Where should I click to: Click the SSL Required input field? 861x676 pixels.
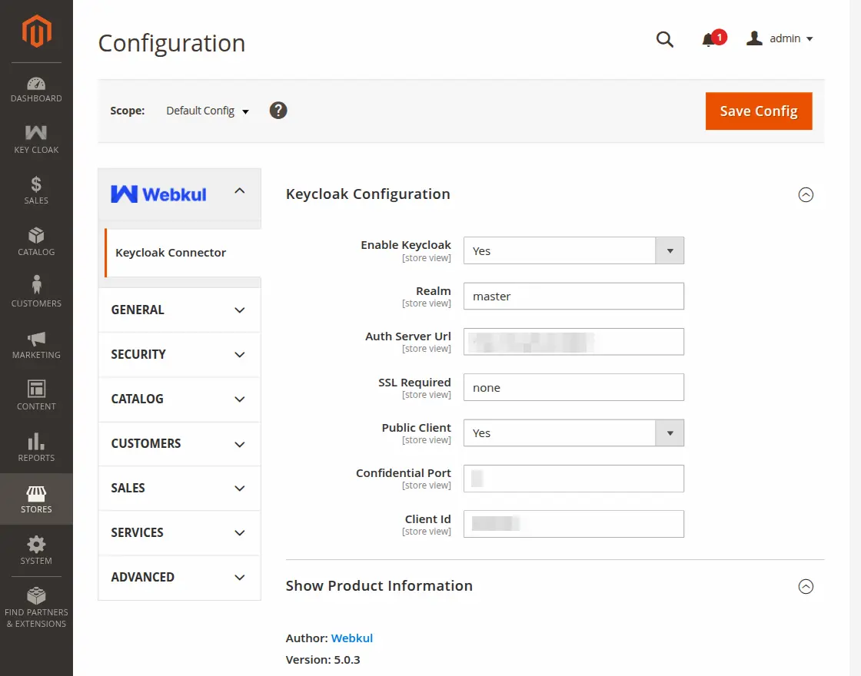tap(573, 387)
